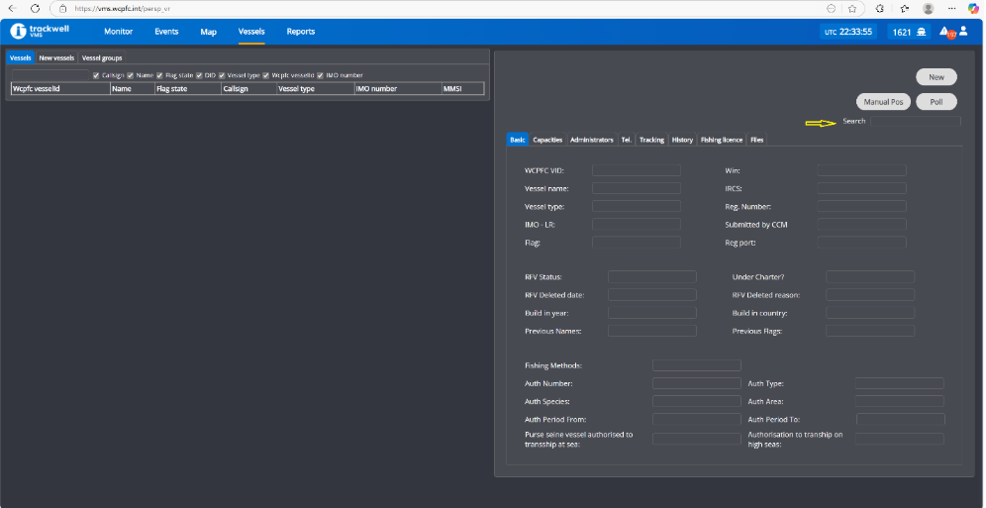This screenshot has width=986, height=508.
Task: Select the Basic details tab
Action: (518, 140)
